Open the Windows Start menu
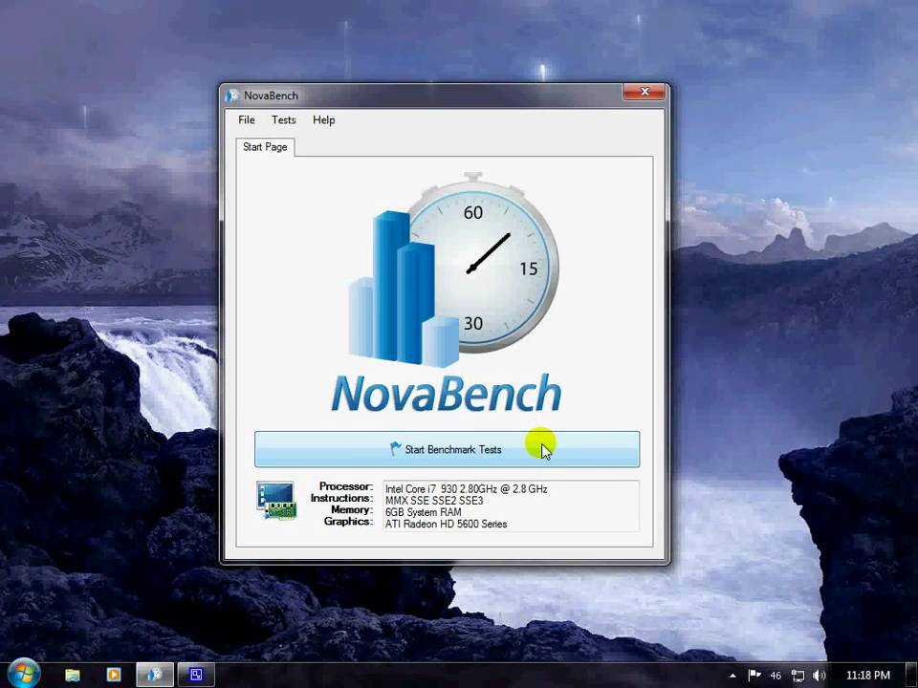The height and width of the screenshot is (688, 918). pyautogui.click(x=23, y=674)
